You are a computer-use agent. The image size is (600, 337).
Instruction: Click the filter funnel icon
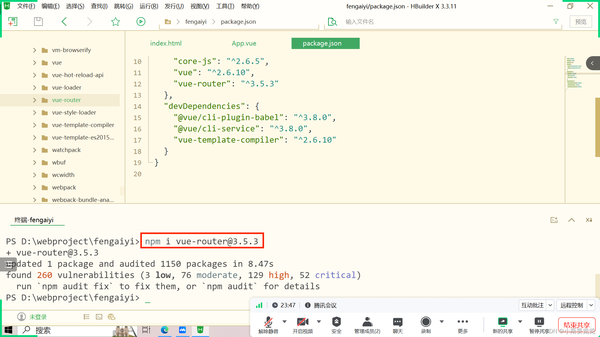tap(556, 22)
